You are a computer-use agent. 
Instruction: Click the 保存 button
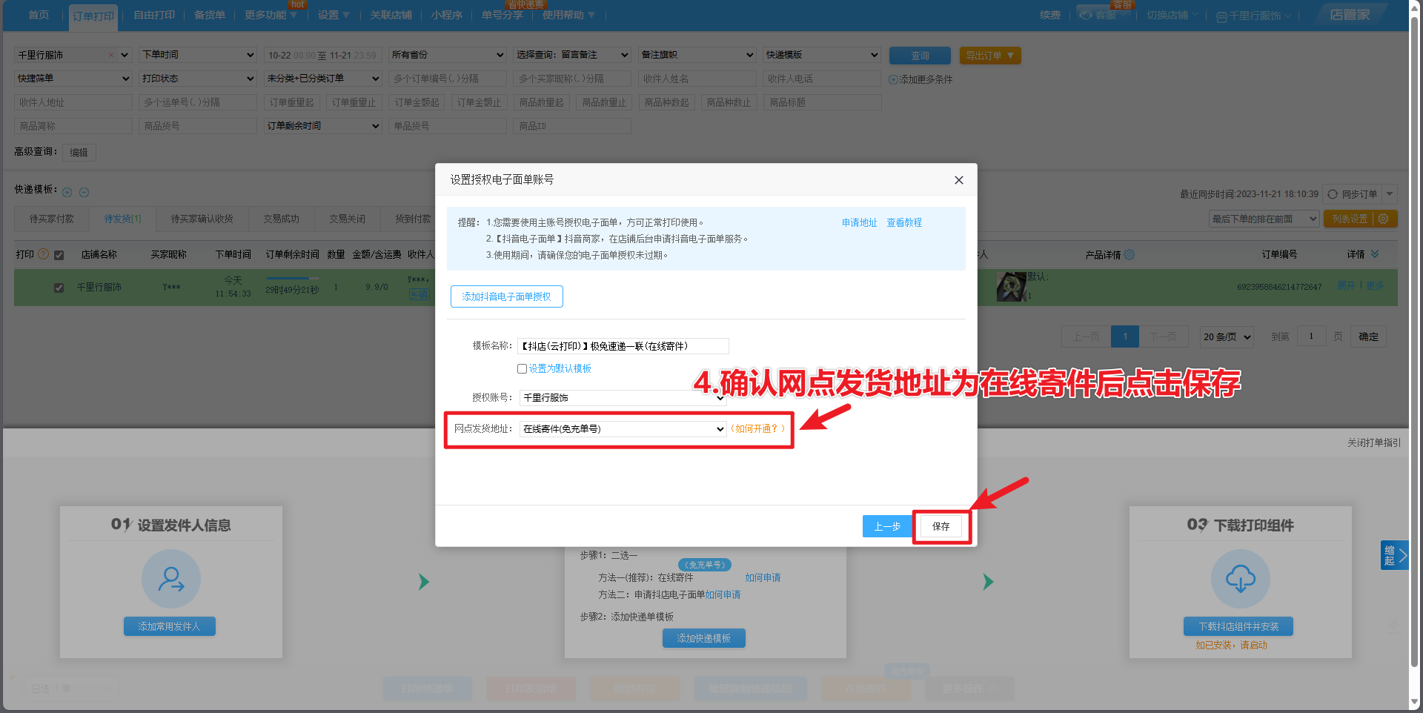point(941,527)
